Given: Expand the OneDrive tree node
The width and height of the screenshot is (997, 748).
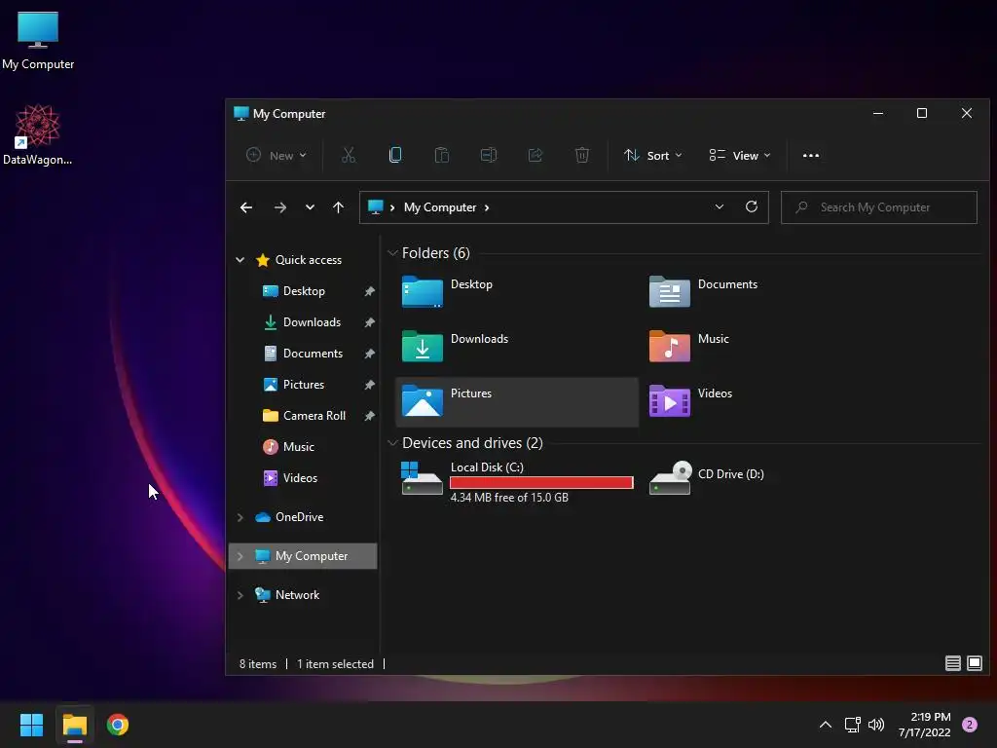Looking at the screenshot, I should click(x=240, y=517).
